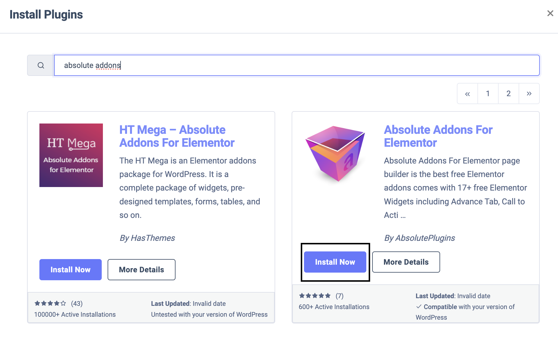Click the Absolute Addons description text

pyautogui.click(x=455, y=188)
